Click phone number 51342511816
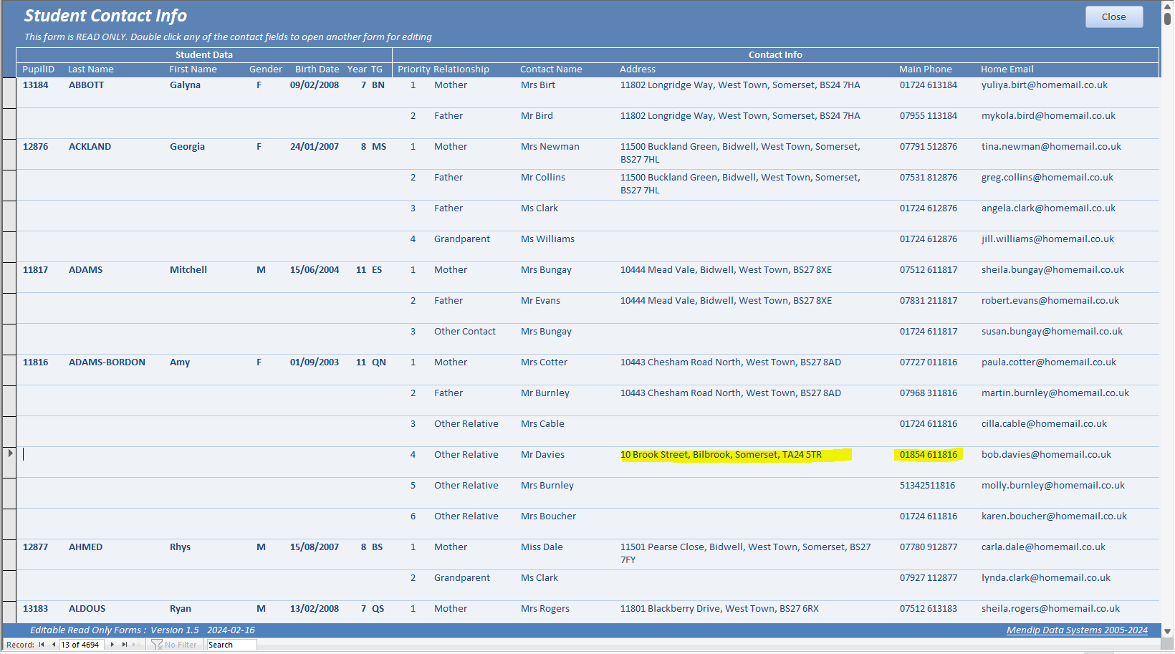 click(x=927, y=486)
